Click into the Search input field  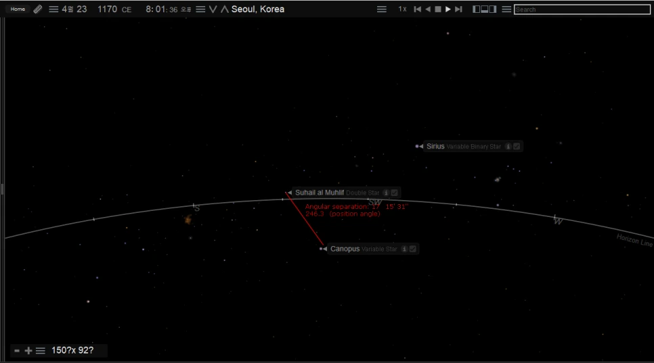pos(582,9)
